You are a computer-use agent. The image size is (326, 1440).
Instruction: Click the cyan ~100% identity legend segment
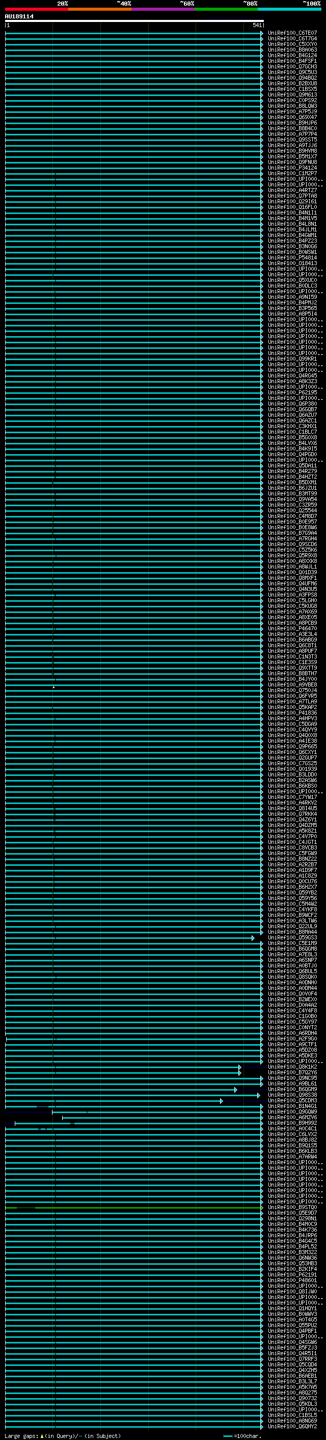coord(289,9)
